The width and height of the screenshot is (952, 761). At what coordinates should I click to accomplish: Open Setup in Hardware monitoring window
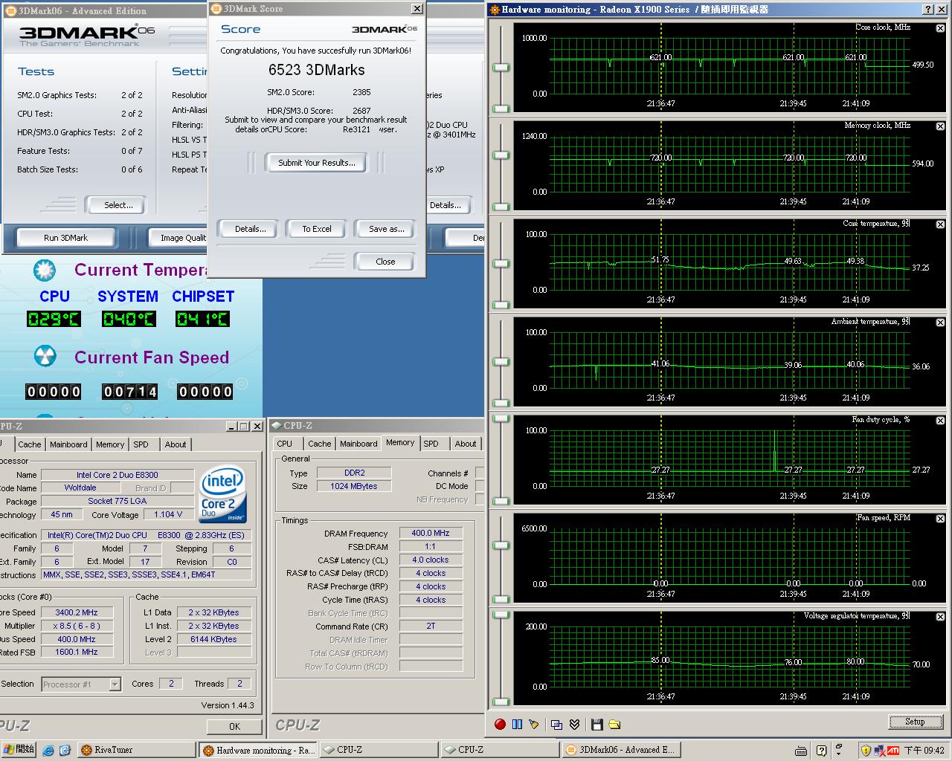(x=915, y=722)
